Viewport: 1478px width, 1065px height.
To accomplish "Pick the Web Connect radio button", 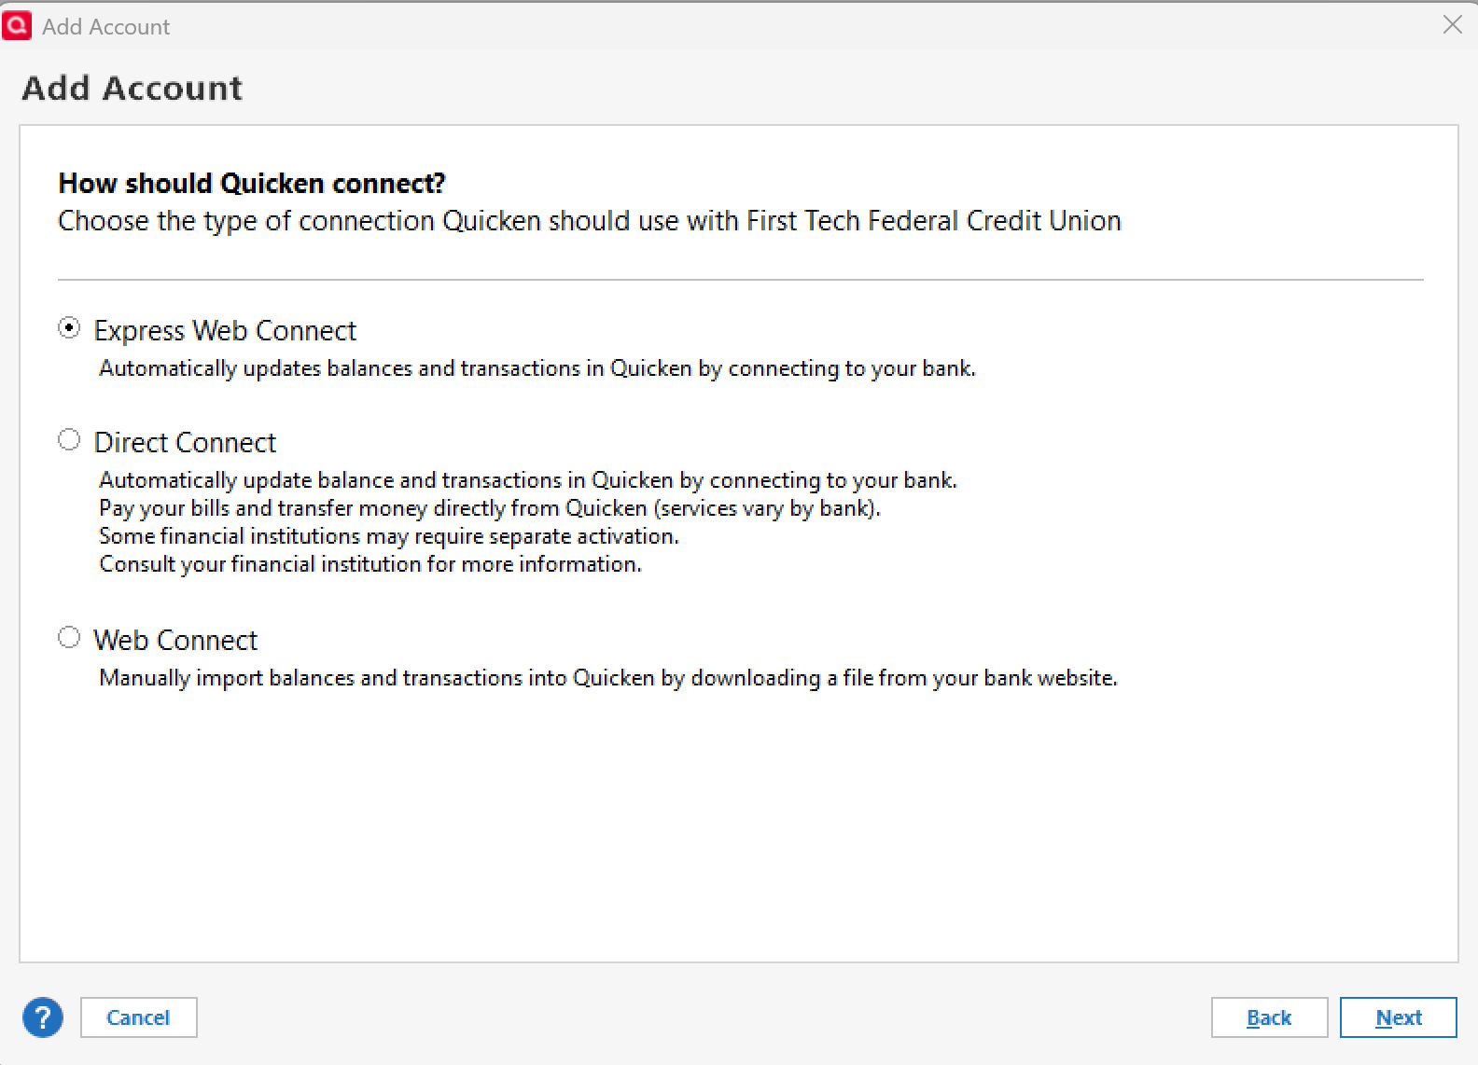I will tap(69, 638).
